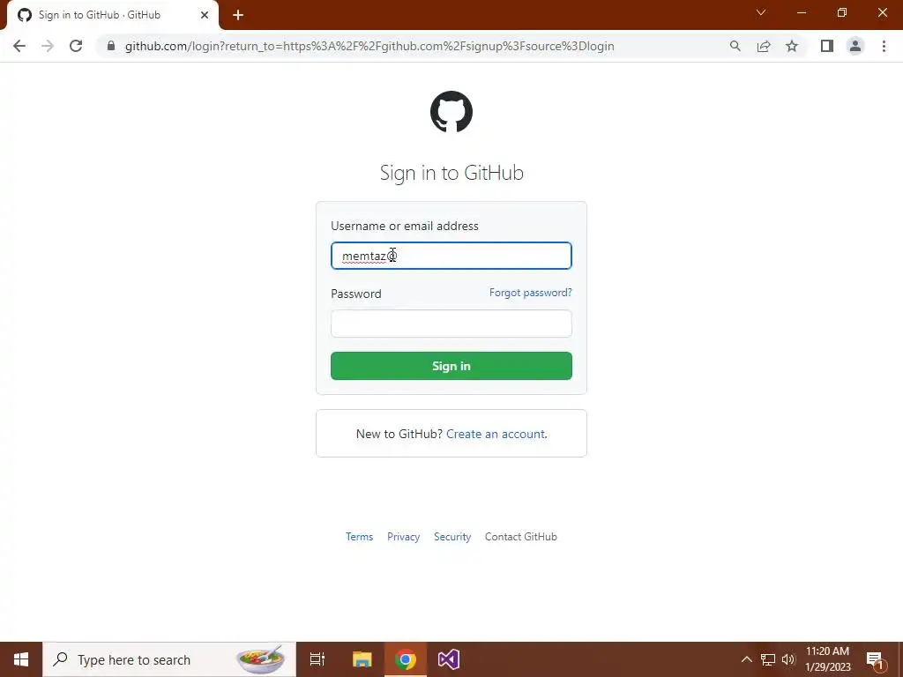
Task: Reload the GitHub login page
Action: coord(76,46)
